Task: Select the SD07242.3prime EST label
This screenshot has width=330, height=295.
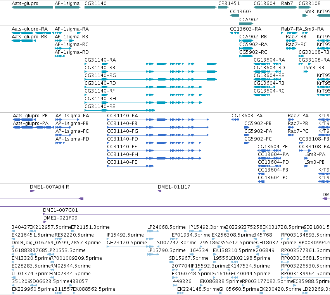Action: coord(177,243)
